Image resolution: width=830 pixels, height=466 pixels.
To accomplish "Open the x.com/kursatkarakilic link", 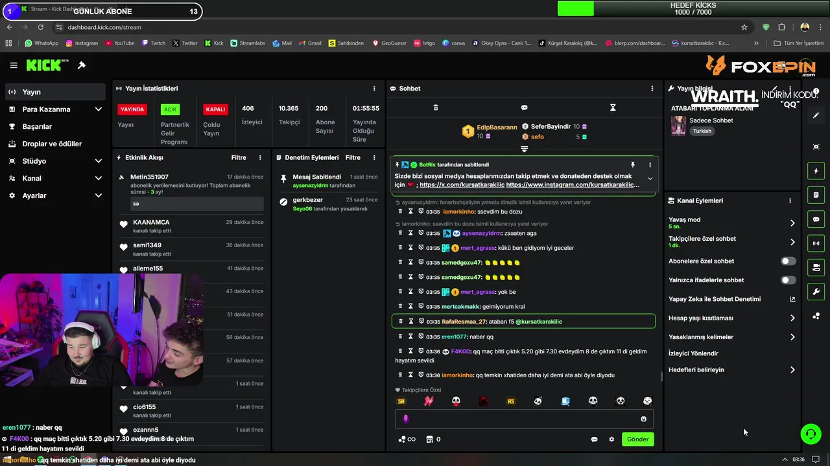I will [x=462, y=185].
